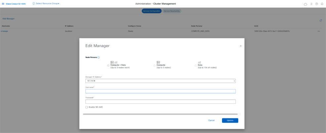Click the Cancel link in dialog
The width and height of the screenshot is (326, 133).
pyautogui.click(x=211, y=120)
